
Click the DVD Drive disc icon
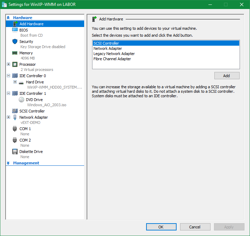(21, 100)
